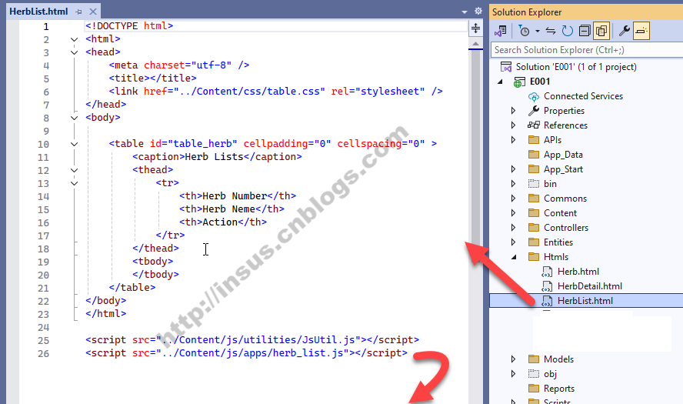Image resolution: width=683 pixels, height=404 pixels.
Task: Click the APIs folder icon
Action: coord(534,140)
